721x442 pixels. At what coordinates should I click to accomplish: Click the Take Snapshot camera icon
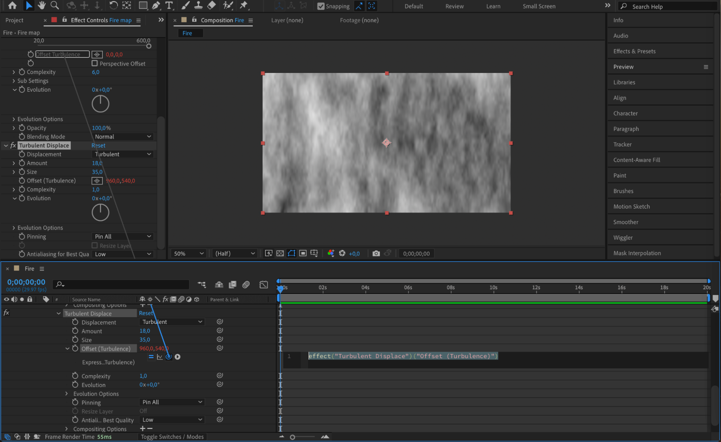pos(376,253)
